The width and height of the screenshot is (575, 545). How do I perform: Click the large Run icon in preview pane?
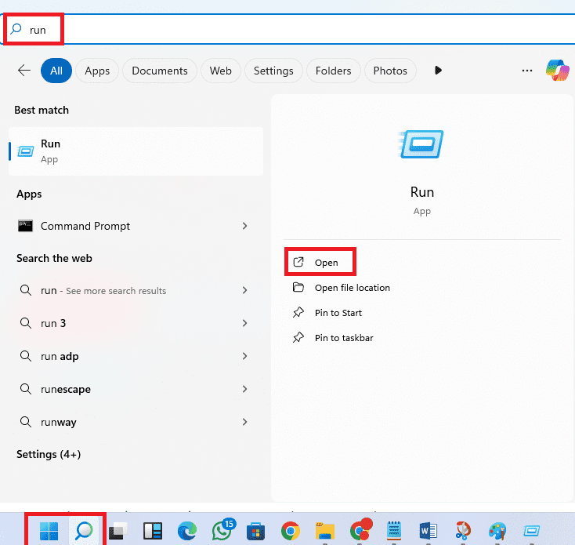(421, 144)
